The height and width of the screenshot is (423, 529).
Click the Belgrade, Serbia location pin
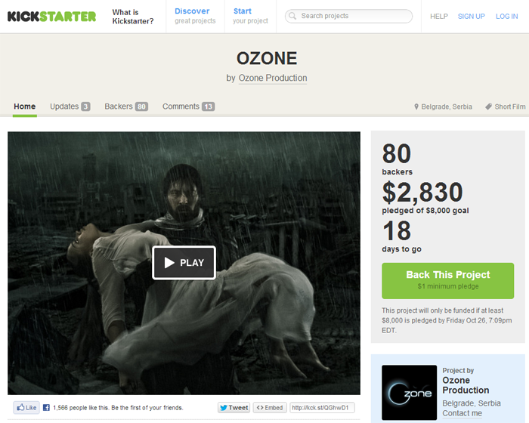(x=416, y=107)
